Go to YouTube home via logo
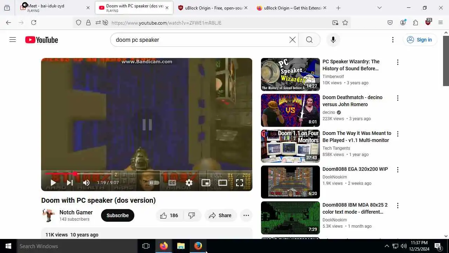 coord(41,40)
